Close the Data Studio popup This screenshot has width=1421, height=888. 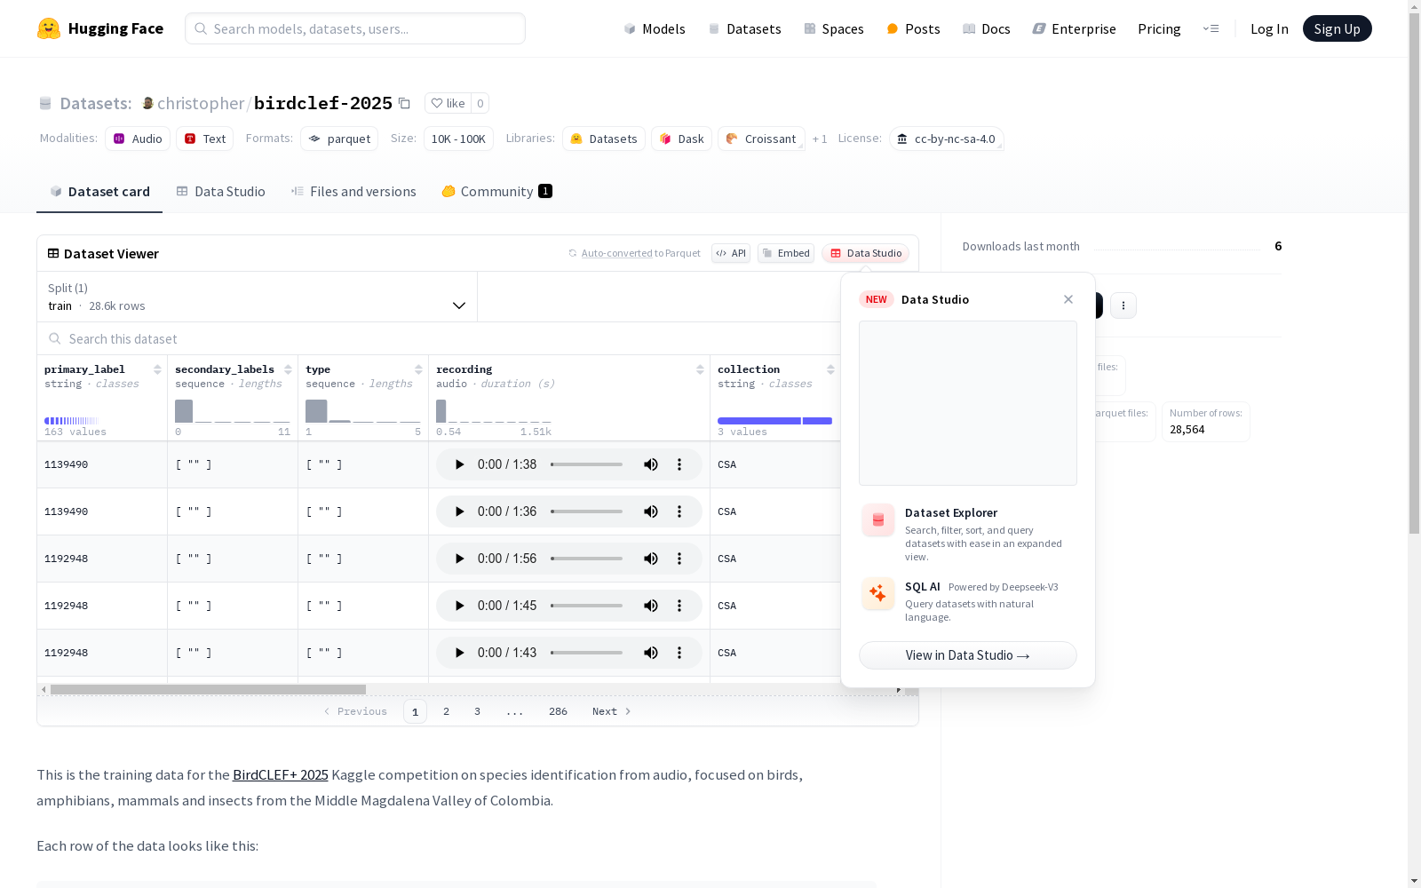tap(1068, 299)
